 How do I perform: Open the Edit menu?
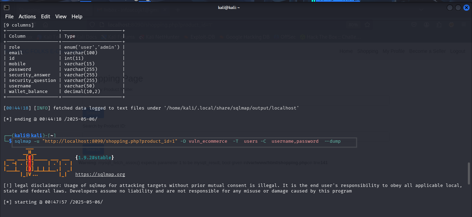coord(46,17)
